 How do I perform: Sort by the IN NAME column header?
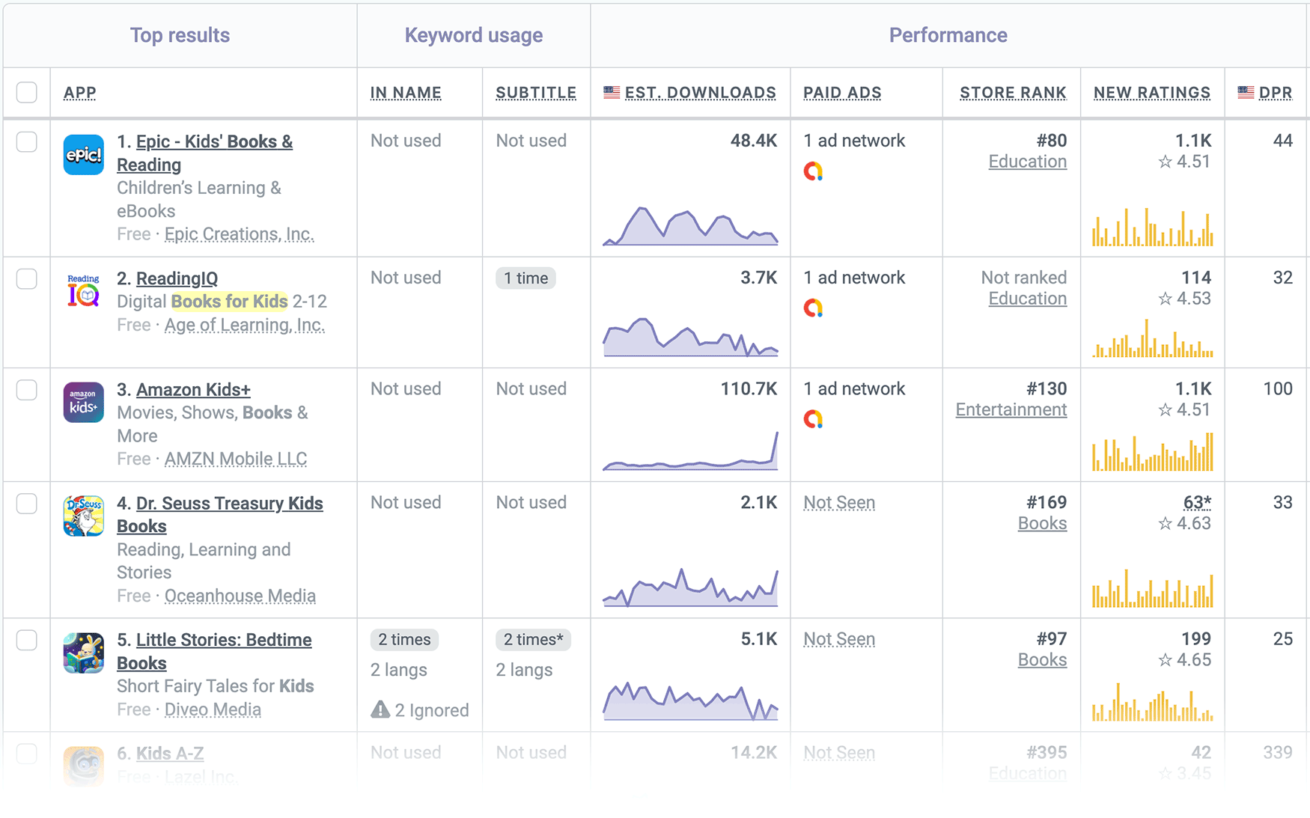pyautogui.click(x=406, y=93)
